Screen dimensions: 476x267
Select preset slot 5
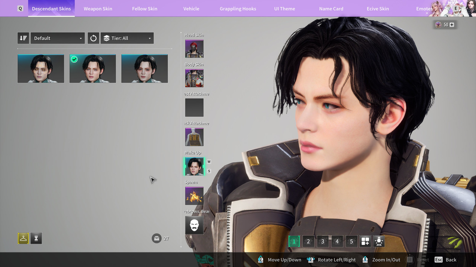click(x=351, y=241)
